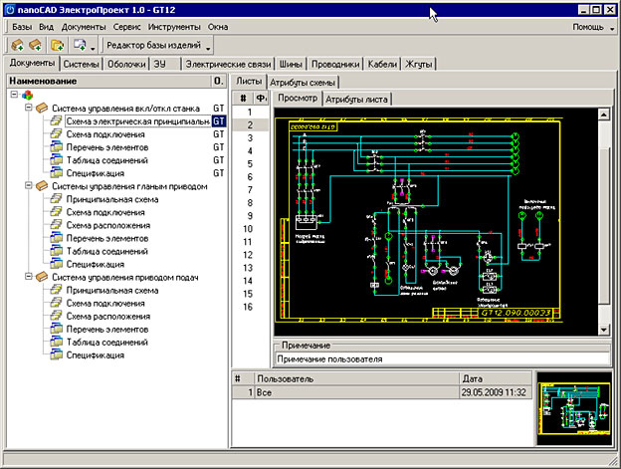Click document icon of Схема расположения under главным приводом

(57, 225)
